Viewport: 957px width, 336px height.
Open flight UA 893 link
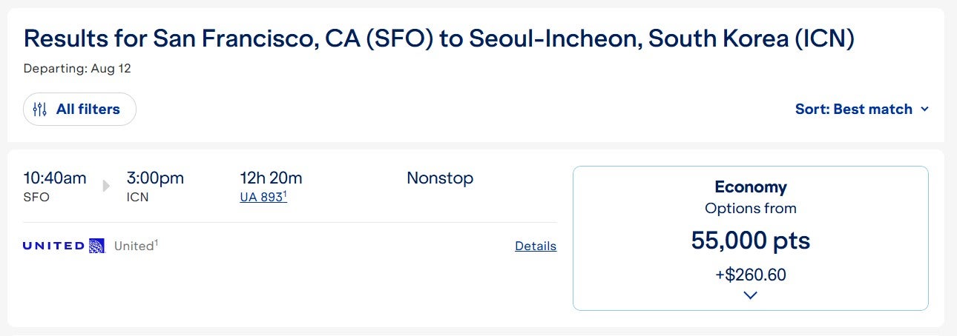tap(263, 197)
